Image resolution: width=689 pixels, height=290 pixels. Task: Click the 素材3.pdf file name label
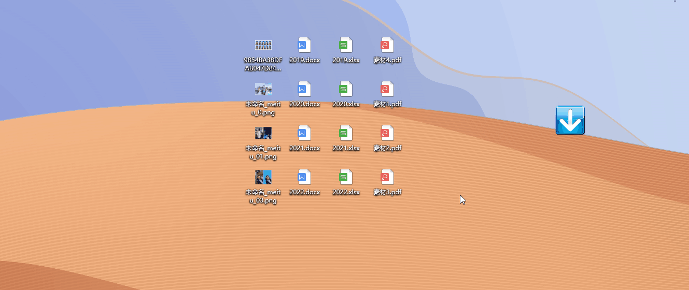[388, 192]
